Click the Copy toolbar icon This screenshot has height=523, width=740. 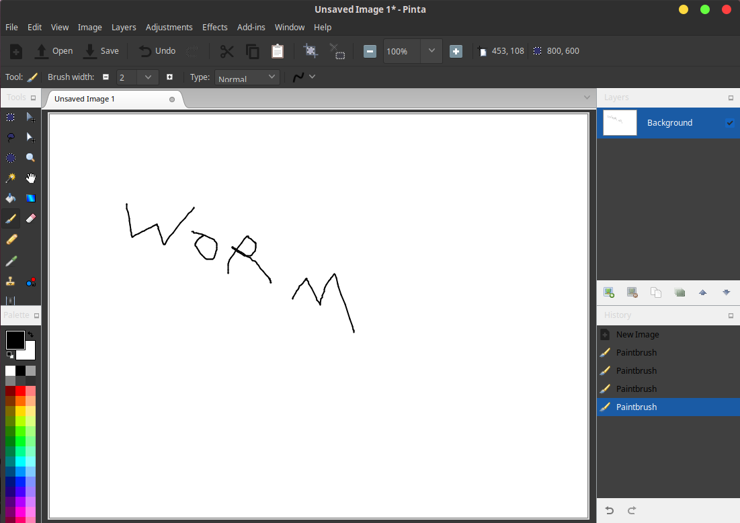click(x=253, y=51)
